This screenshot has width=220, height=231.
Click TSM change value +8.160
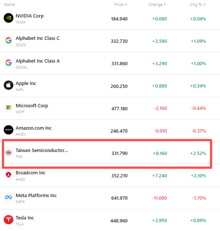[160, 154]
